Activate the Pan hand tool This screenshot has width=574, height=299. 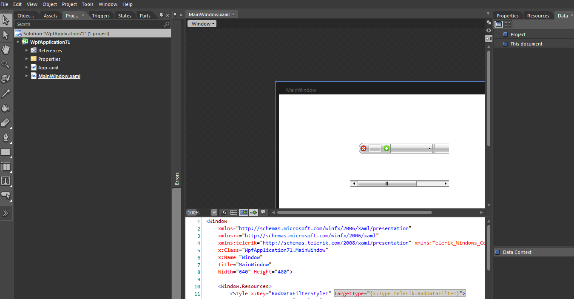6,49
